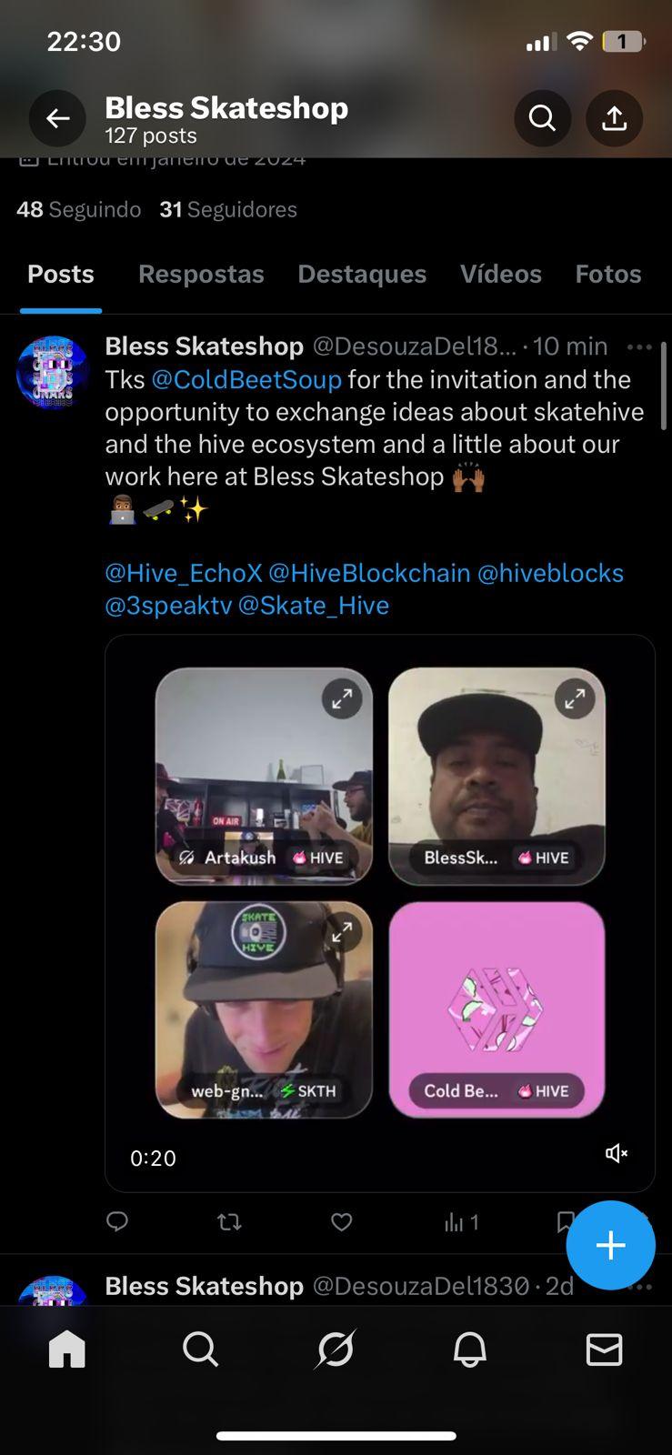Compose new post with plus button
The height and width of the screenshot is (1455, 672).
(610, 1245)
